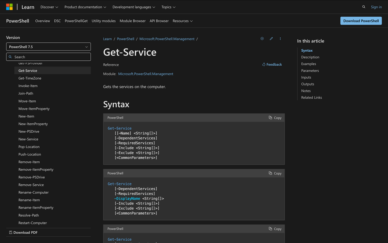Select New-Service in the sidebar list
This screenshot has width=388, height=243.
(28, 139)
